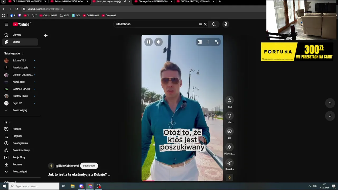Toggle closed captions on the Short

(x=200, y=42)
